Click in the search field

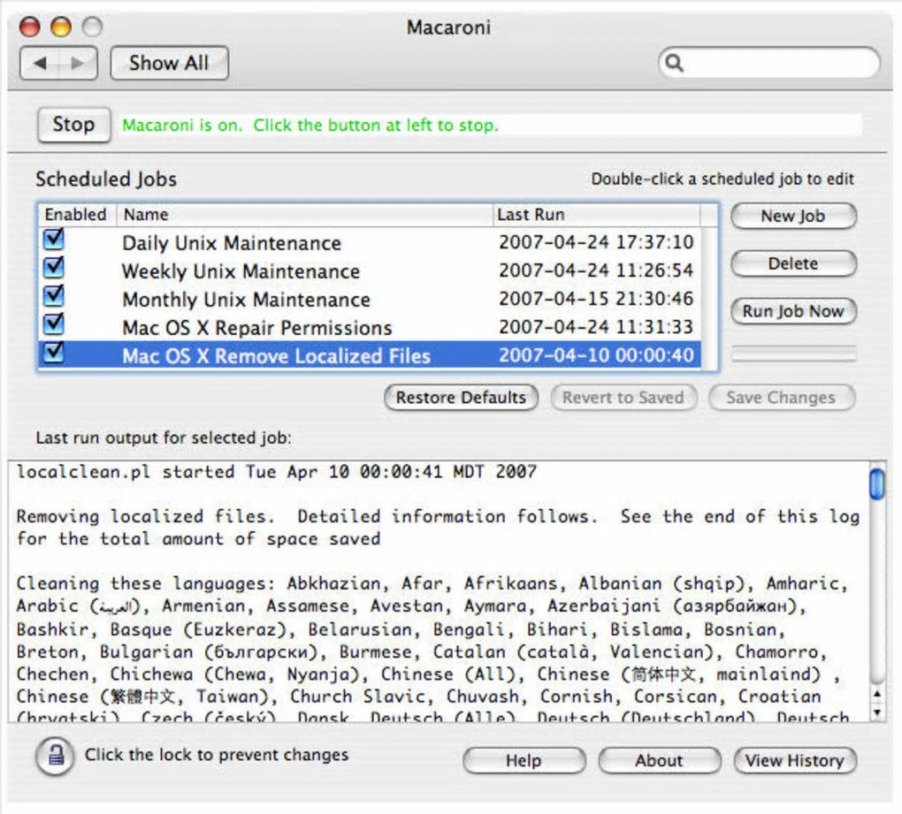point(768,63)
